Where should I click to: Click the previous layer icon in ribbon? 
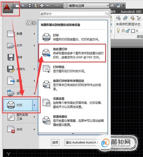pyautogui.click(x=139, y=18)
